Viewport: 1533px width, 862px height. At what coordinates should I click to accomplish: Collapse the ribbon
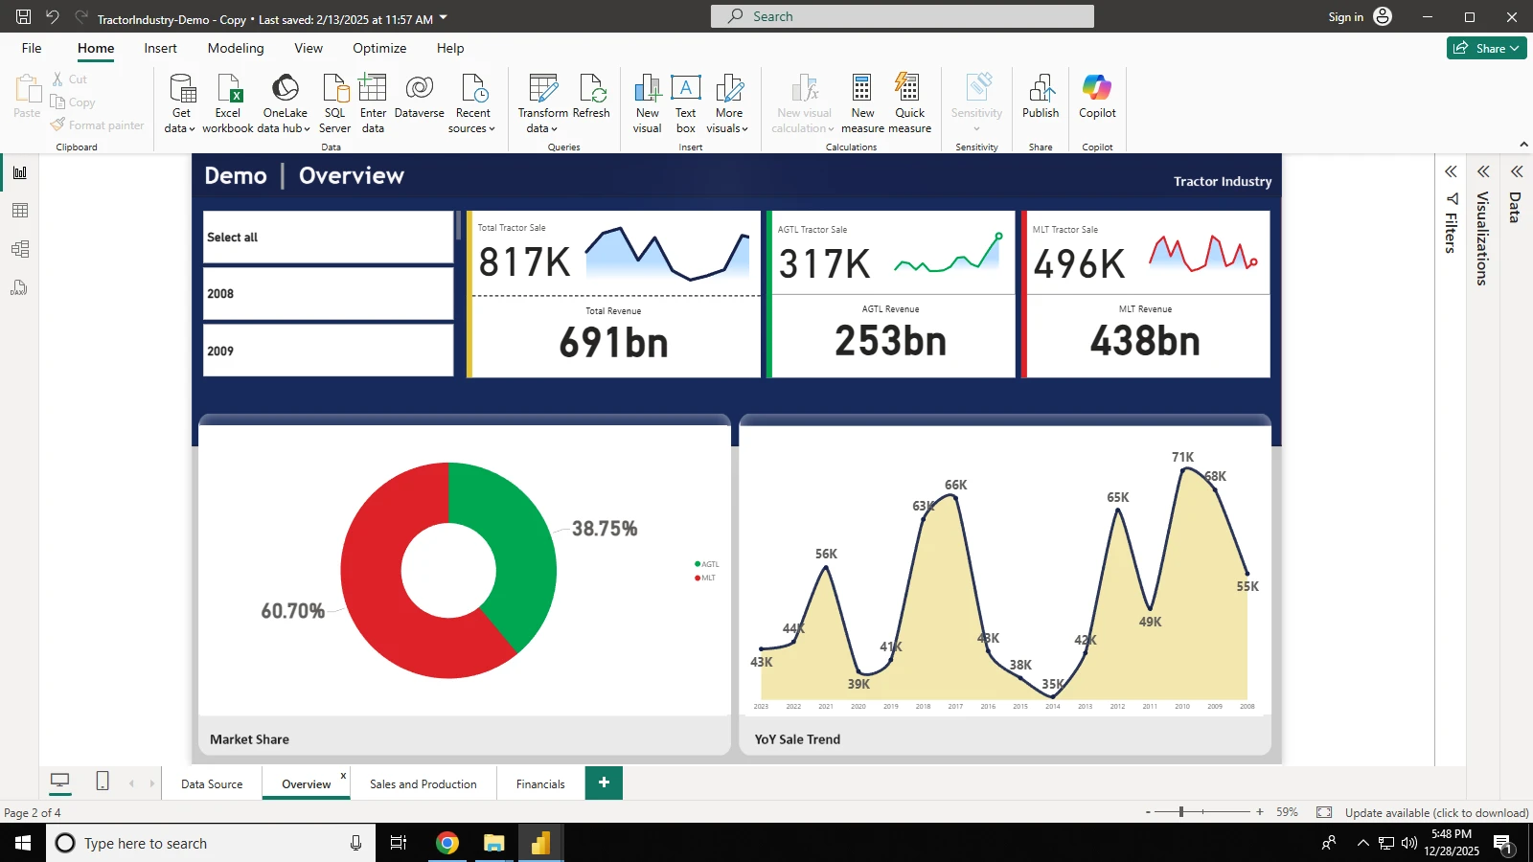[1523, 145]
